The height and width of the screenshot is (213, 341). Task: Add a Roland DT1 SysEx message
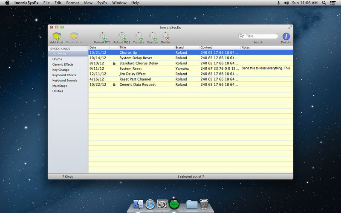(102, 36)
